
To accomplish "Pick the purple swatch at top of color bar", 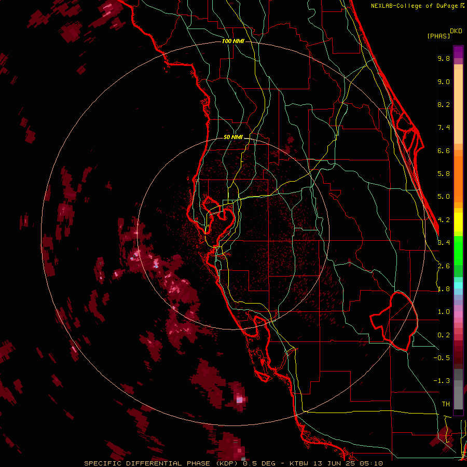I will pyautogui.click(x=458, y=52).
